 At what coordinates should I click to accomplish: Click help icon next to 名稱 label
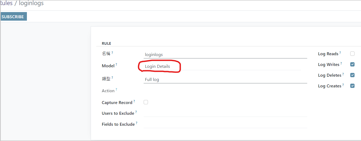(112, 53)
